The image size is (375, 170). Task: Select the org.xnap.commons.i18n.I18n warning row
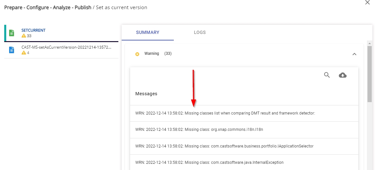[199, 130]
